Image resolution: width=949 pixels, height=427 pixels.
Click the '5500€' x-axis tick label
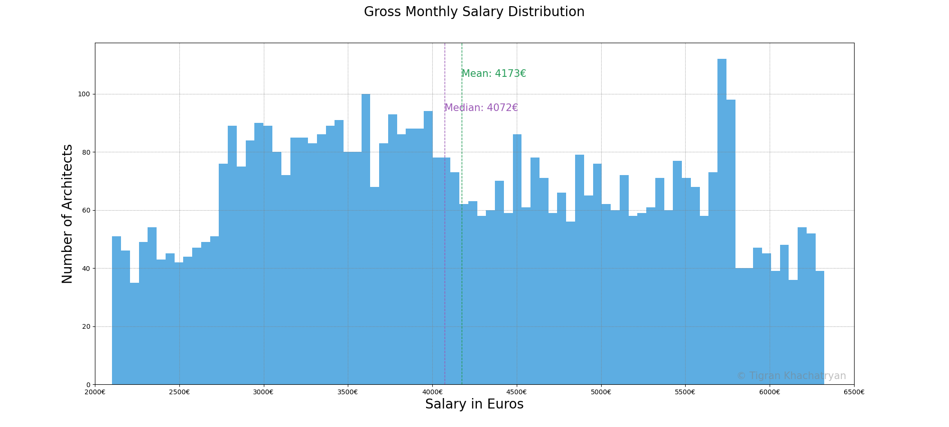click(x=685, y=392)
